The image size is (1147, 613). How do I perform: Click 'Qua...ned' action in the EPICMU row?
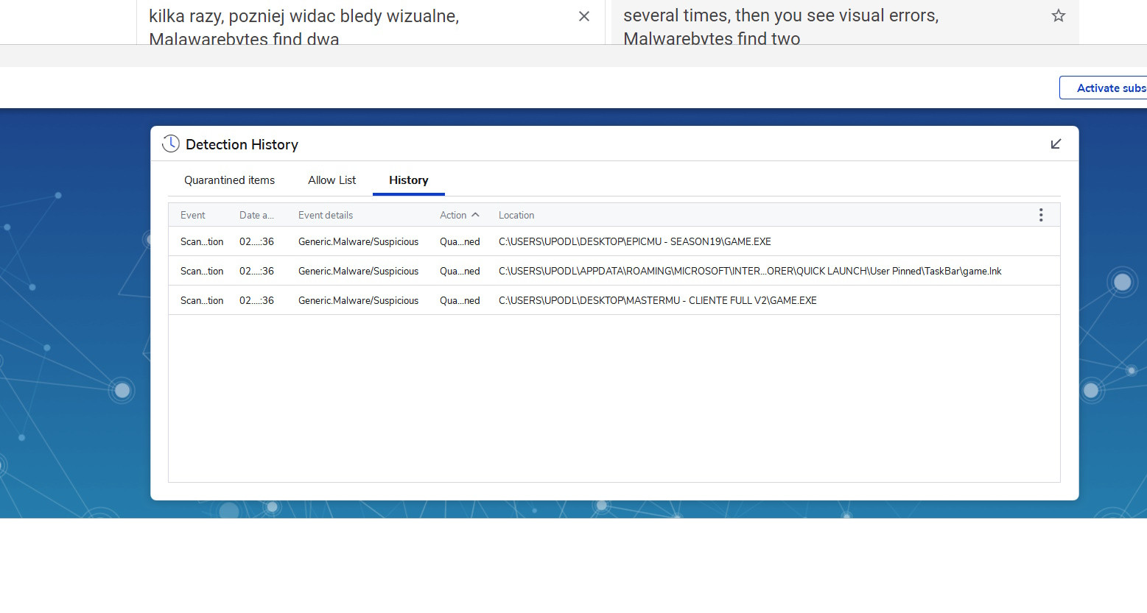coord(460,241)
